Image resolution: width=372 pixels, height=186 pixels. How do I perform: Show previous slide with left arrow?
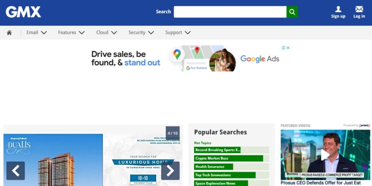[x=16, y=171]
